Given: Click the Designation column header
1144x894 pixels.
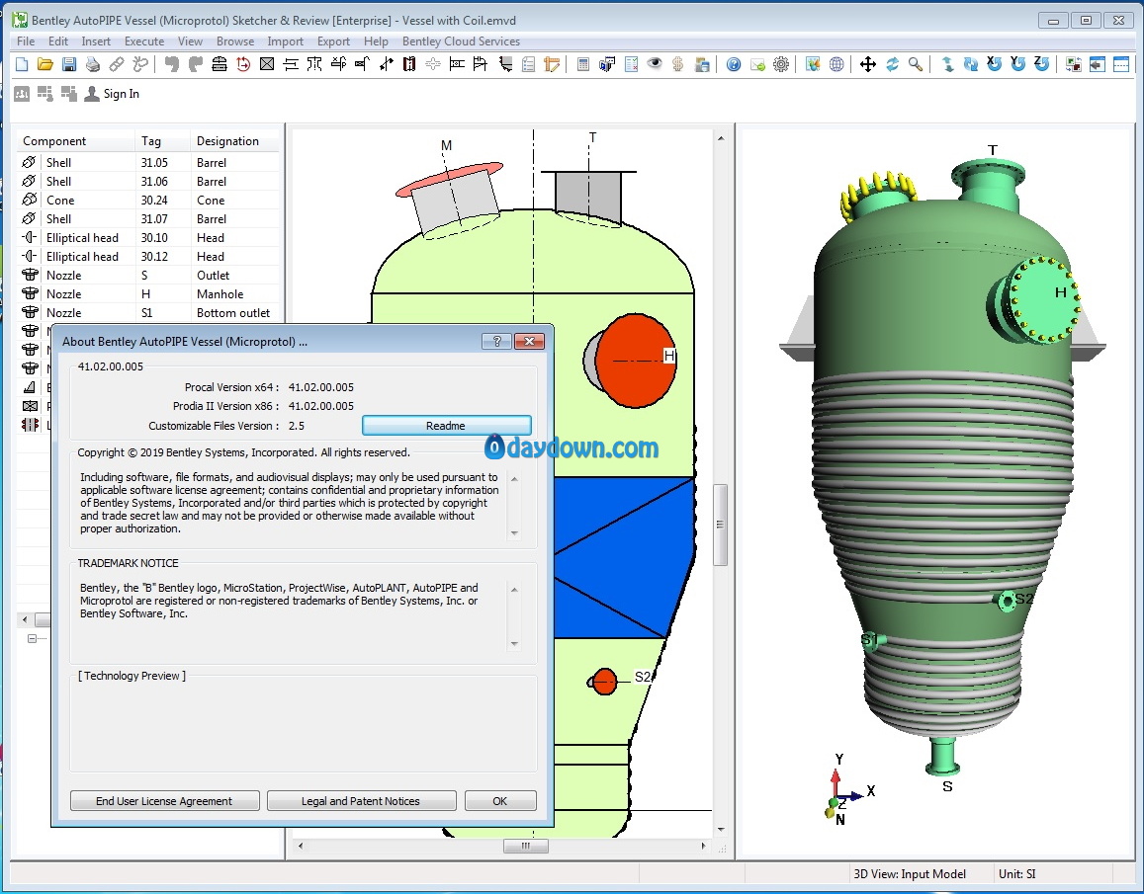Looking at the screenshot, I should tap(234, 140).
